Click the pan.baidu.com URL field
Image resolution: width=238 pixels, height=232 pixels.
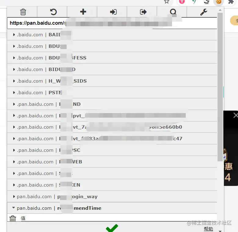(112, 23)
